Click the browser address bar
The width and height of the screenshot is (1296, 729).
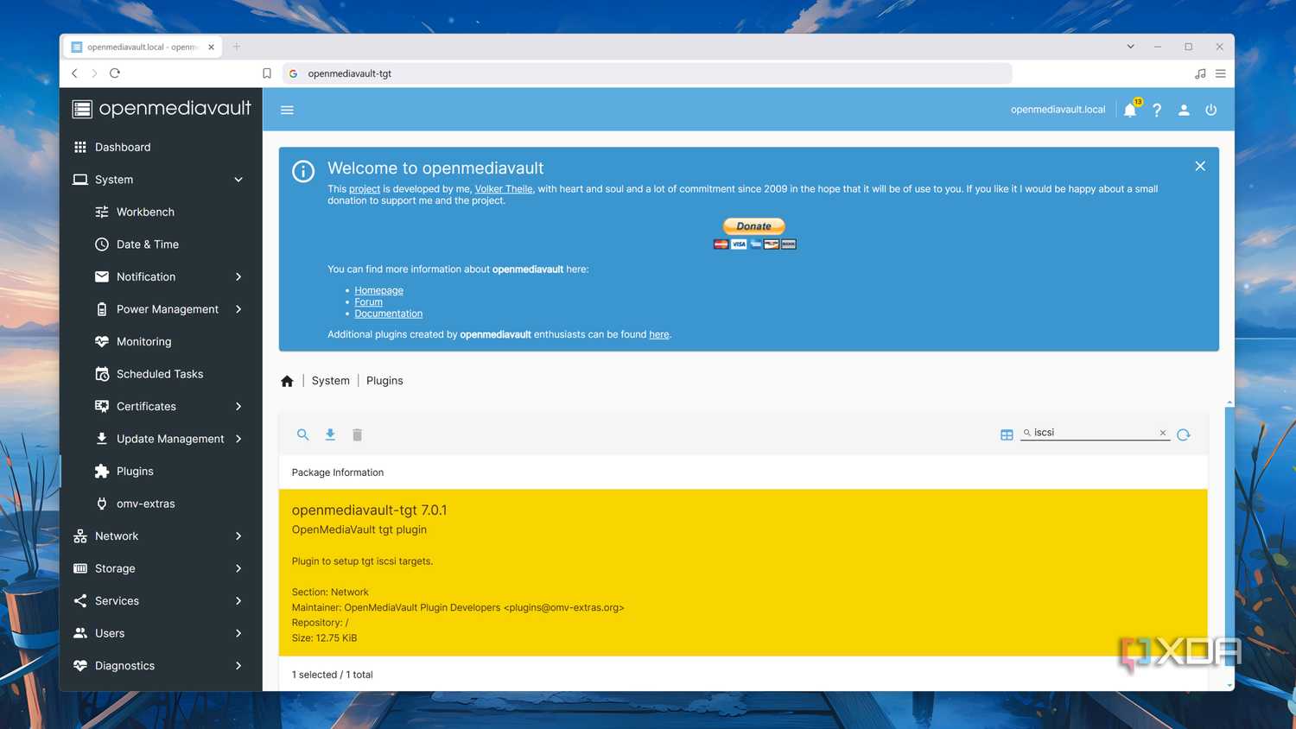click(x=648, y=73)
